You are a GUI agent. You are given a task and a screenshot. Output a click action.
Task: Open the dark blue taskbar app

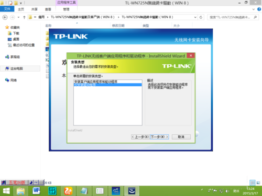(116, 191)
